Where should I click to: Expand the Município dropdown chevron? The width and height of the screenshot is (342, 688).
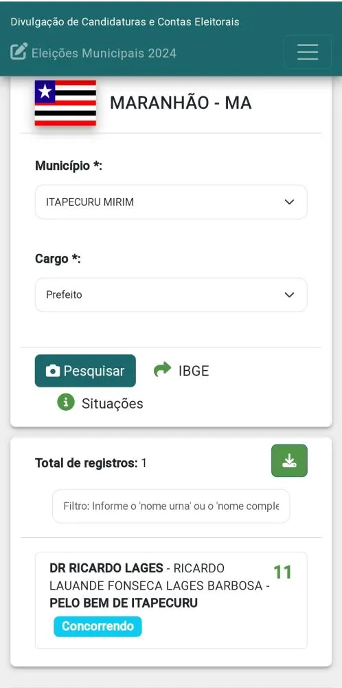click(289, 202)
